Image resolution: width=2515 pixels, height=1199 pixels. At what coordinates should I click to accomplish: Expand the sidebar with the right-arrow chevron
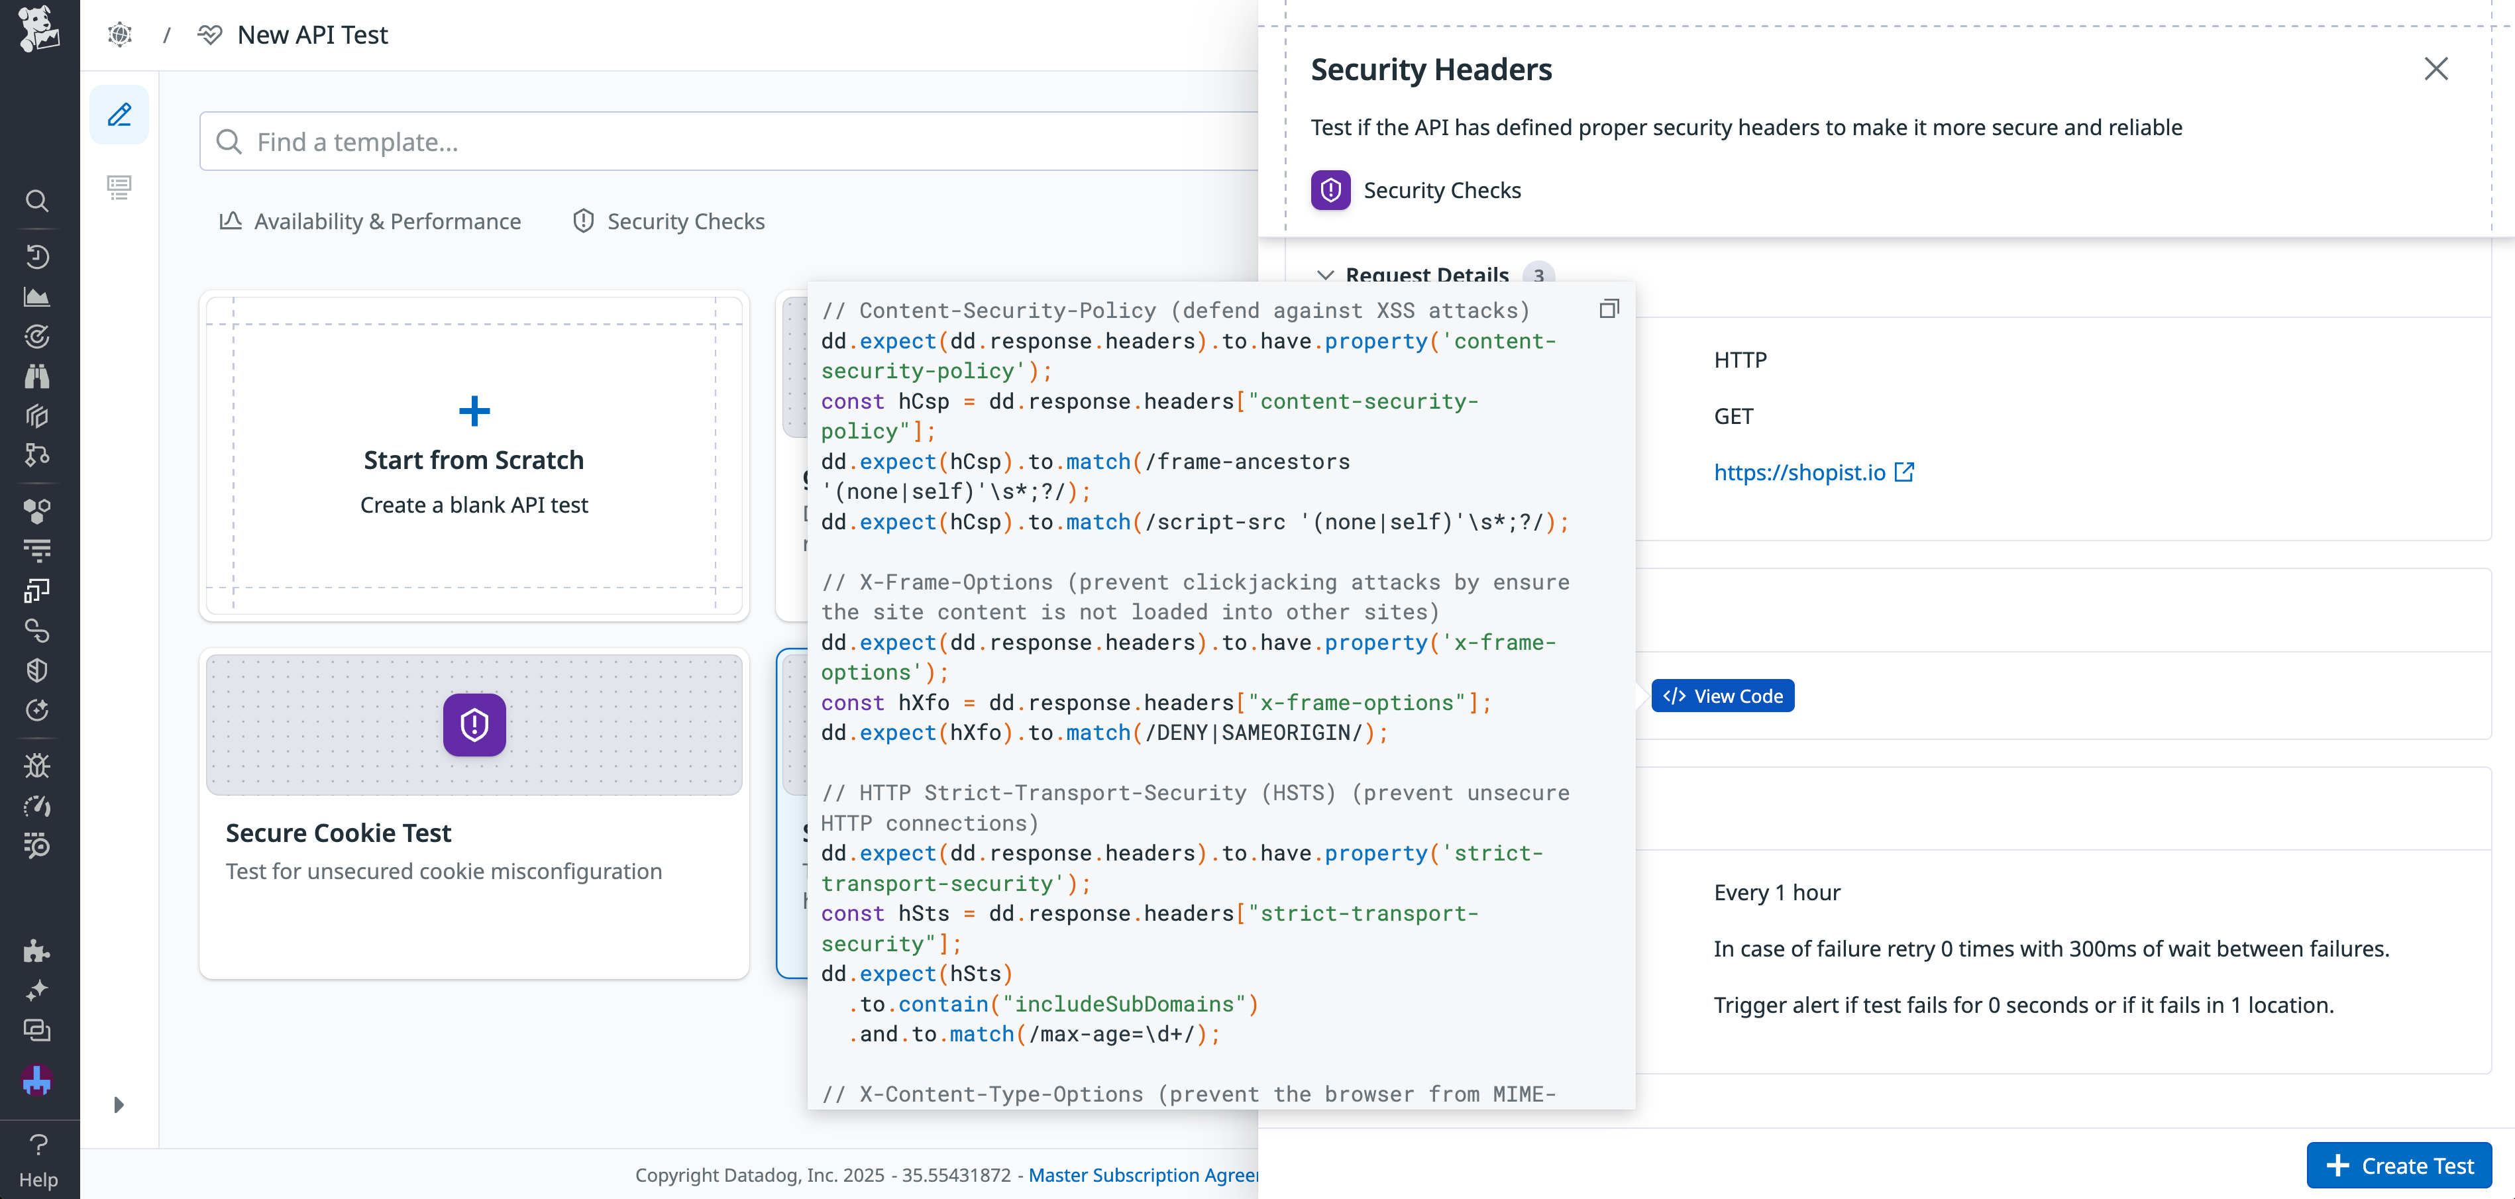(x=119, y=1104)
